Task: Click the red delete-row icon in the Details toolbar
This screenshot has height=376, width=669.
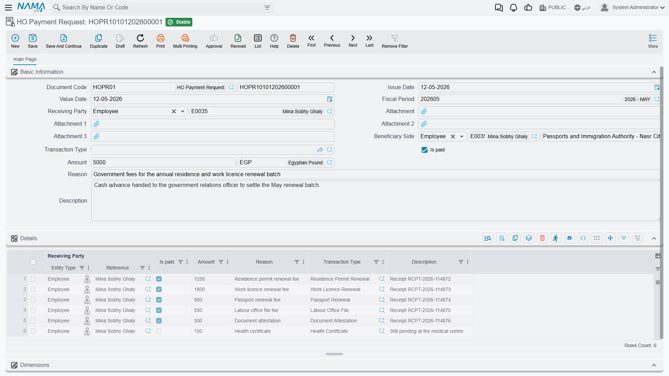Action: click(x=542, y=238)
